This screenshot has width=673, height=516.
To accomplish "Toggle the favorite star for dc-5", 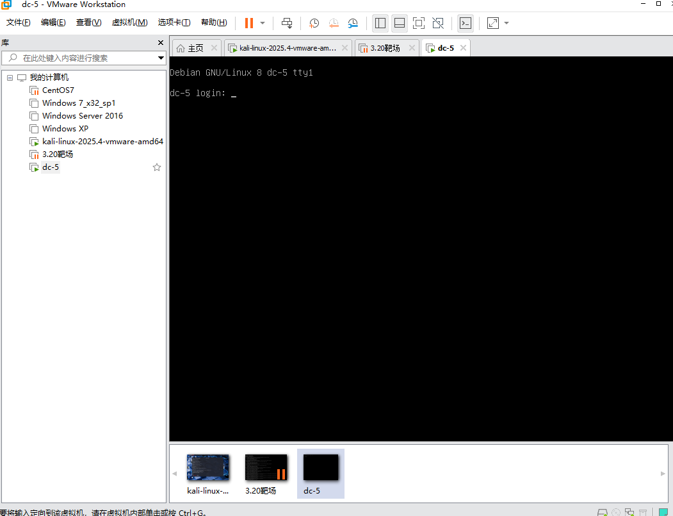I will click(157, 167).
